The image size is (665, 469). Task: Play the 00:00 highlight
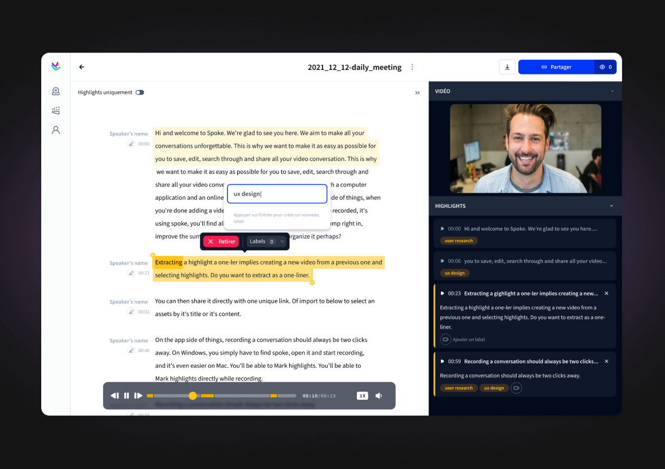tap(442, 228)
